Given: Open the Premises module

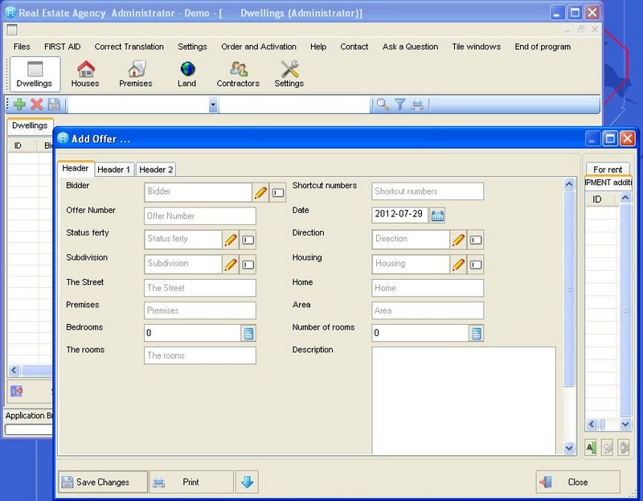Looking at the screenshot, I should [136, 74].
